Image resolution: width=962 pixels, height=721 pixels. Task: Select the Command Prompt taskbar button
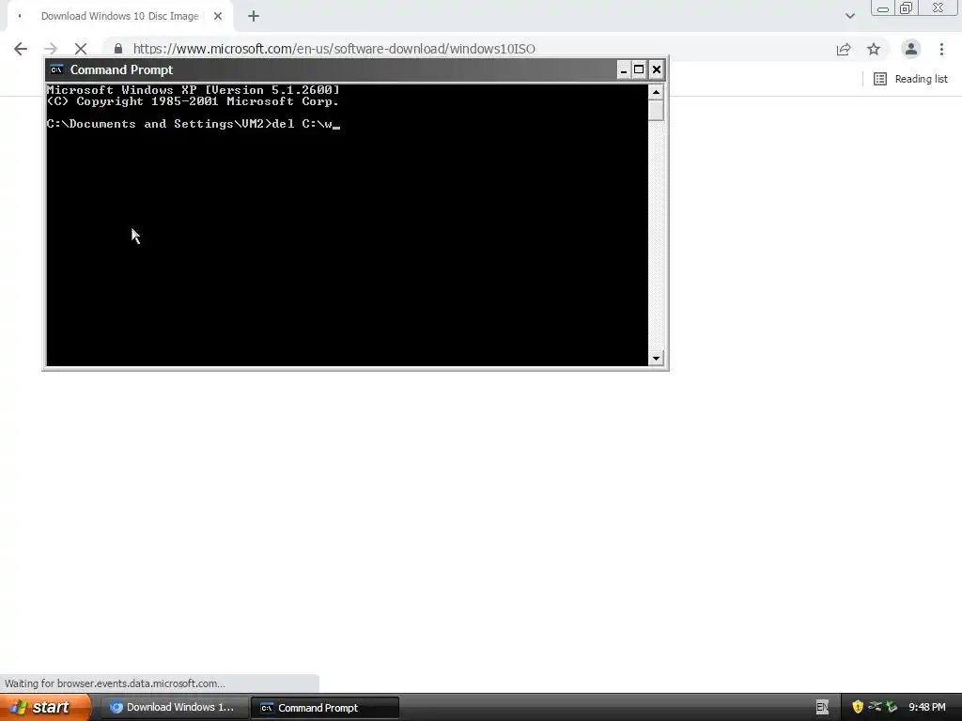325,708
